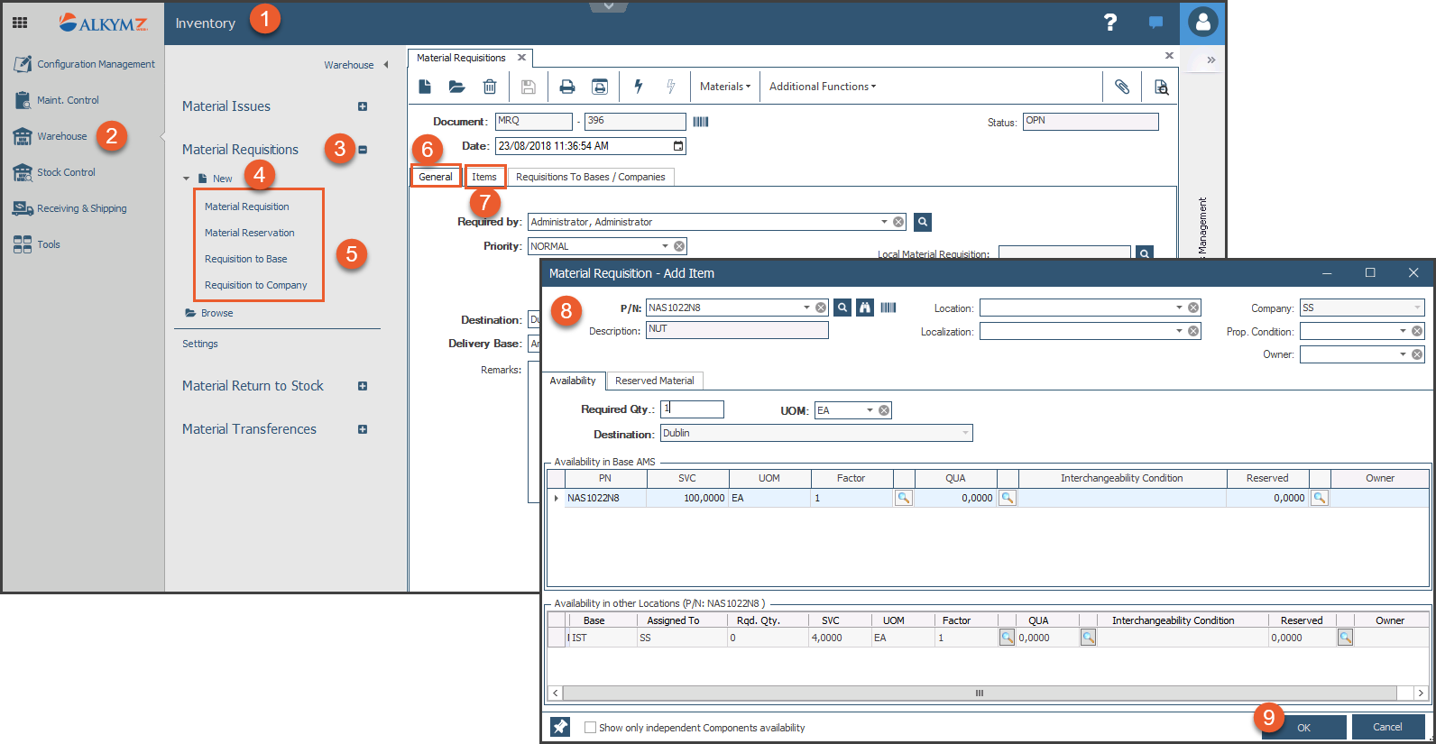
Task: Click the Reserved lookup icon in IST row
Action: [1345, 638]
